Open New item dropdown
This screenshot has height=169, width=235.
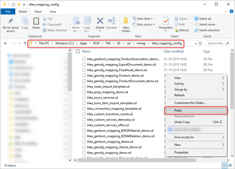(x=142, y=19)
